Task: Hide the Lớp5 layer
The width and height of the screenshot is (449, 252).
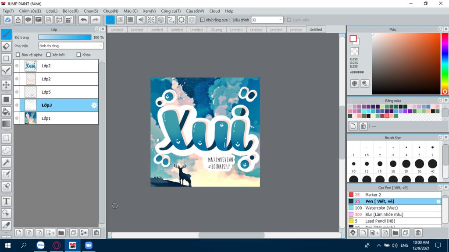Action: (x=17, y=92)
